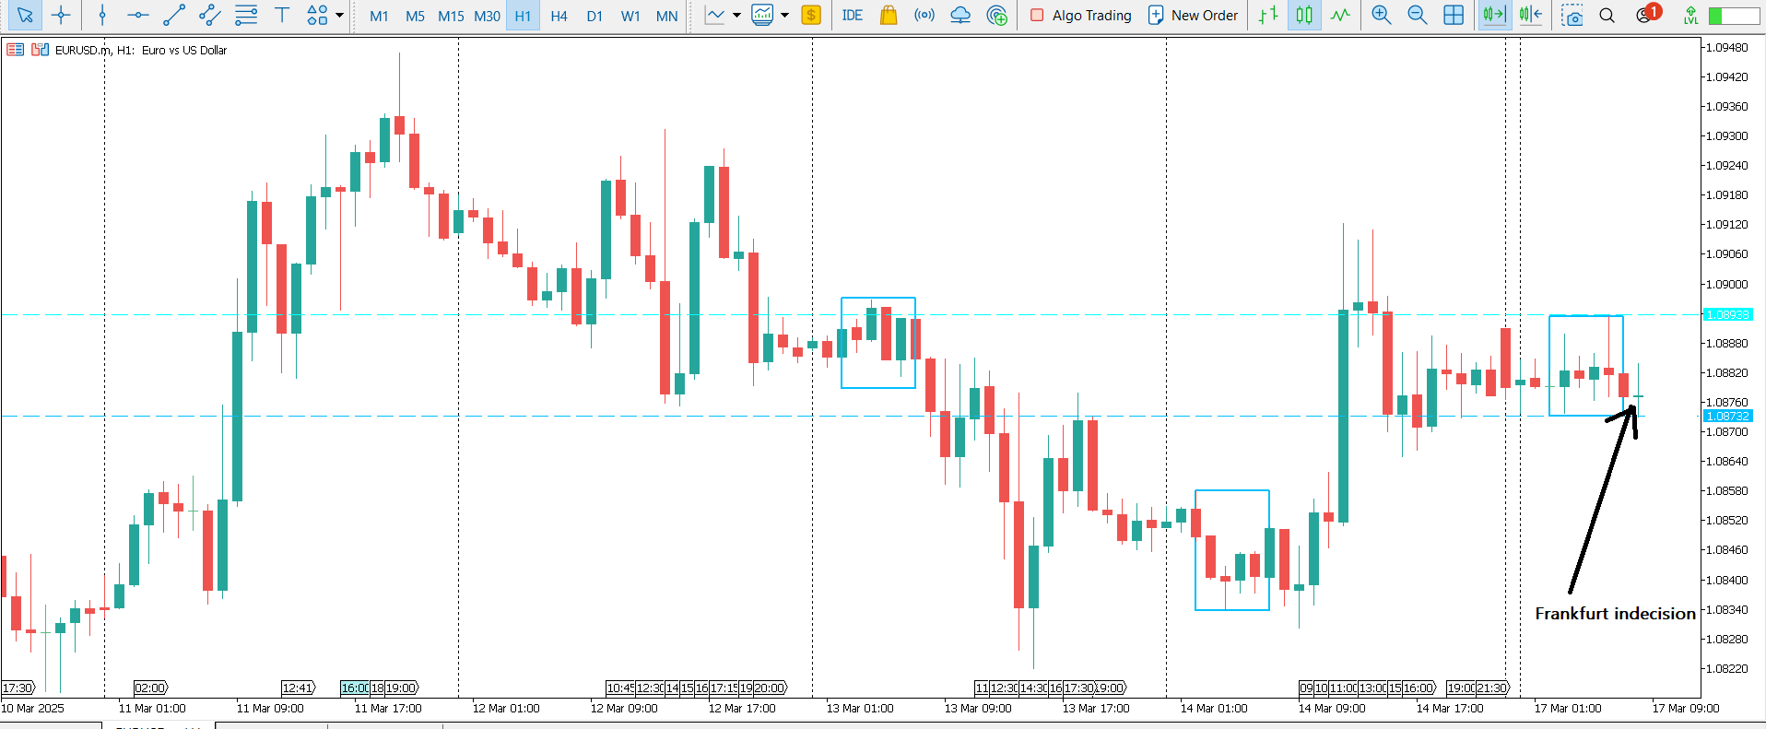1766x729 pixels.
Task: Toggle Algo Trading on
Action: pos(1080,16)
